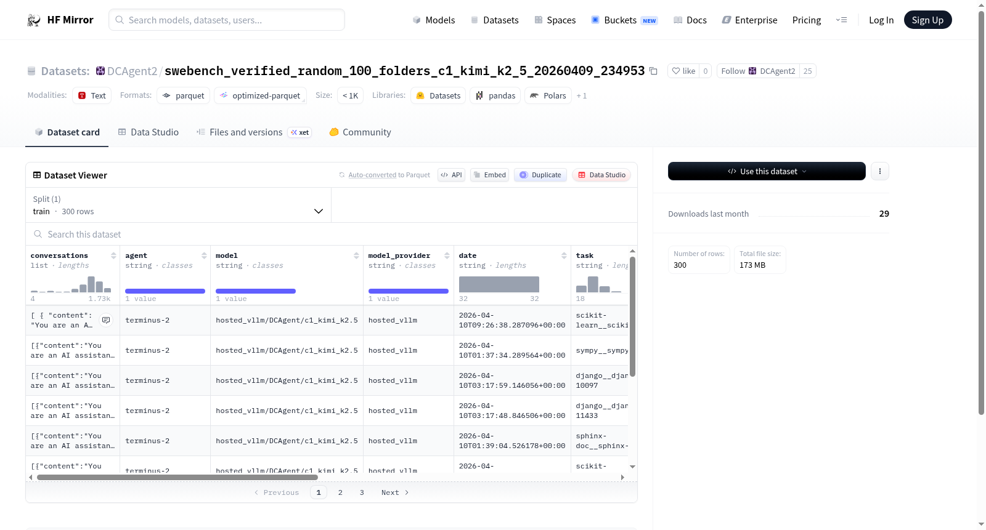Open the Community tab
The height and width of the screenshot is (530, 986).
point(360,132)
